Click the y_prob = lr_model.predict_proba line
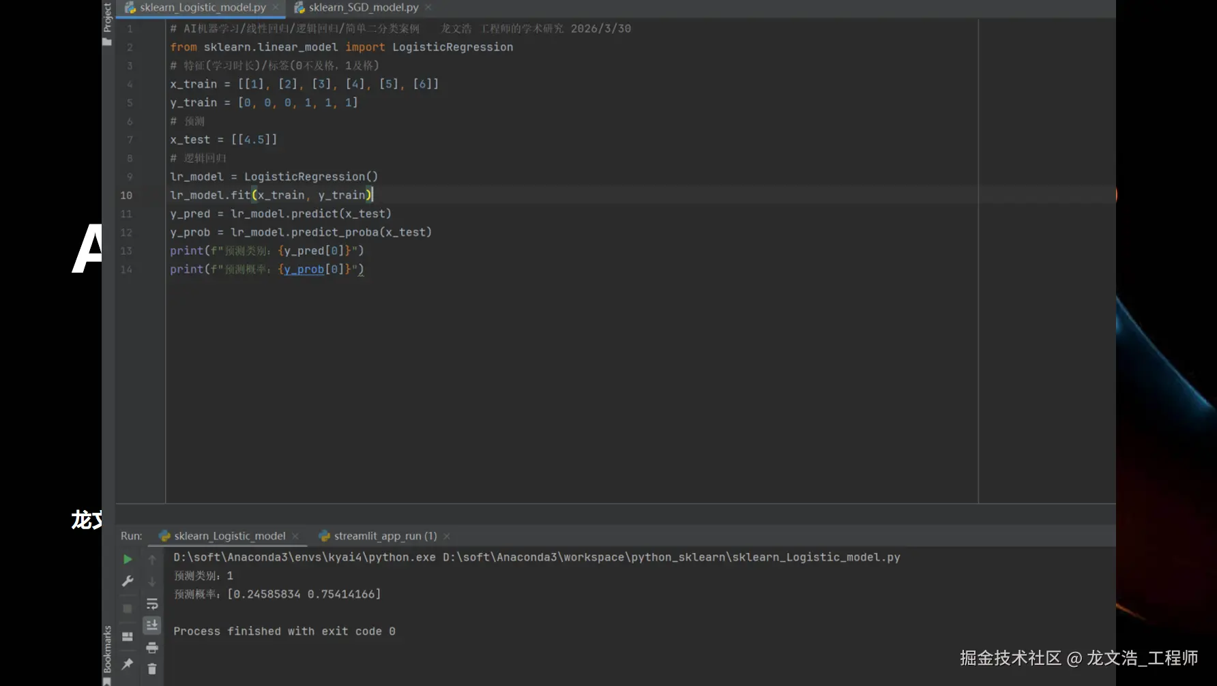Viewport: 1217px width, 686px height. [x=301, y=232]
